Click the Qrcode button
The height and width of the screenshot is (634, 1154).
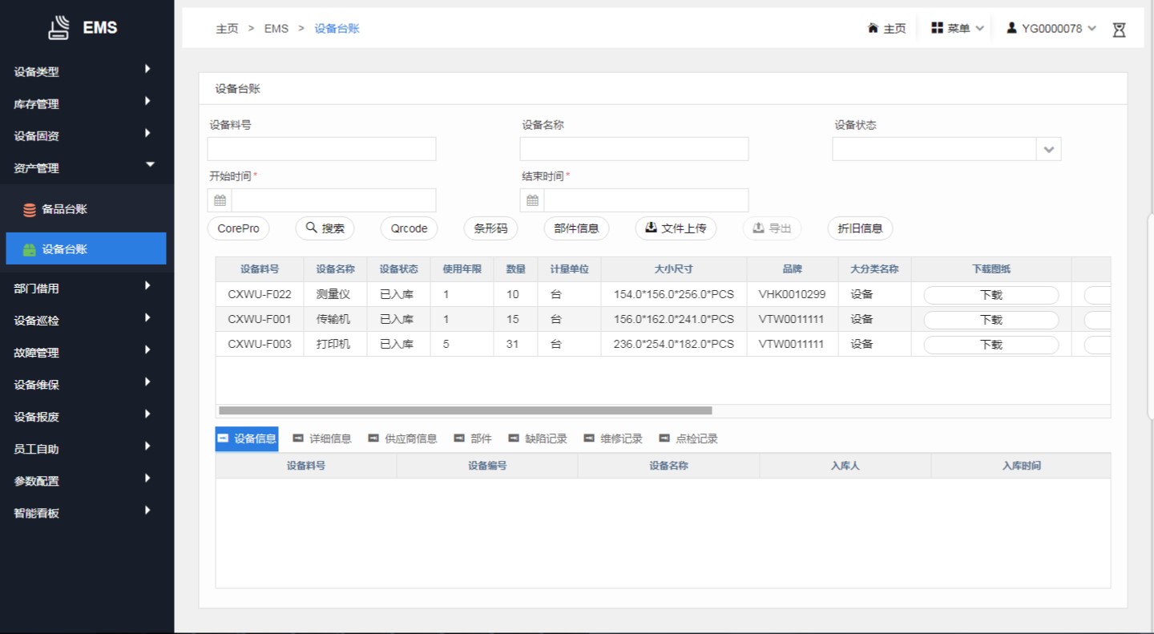coord(410,228)
